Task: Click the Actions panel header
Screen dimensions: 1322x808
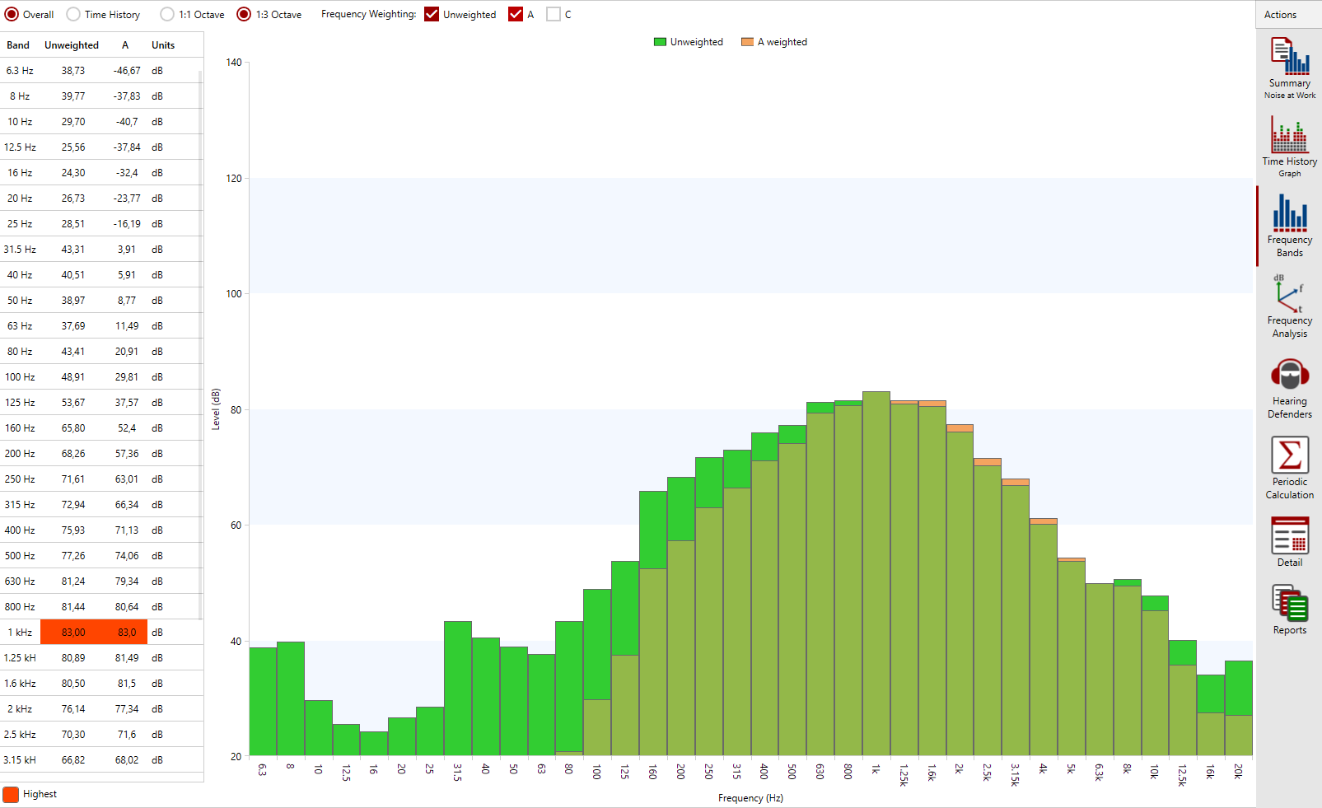Action: pos(1289,15)
